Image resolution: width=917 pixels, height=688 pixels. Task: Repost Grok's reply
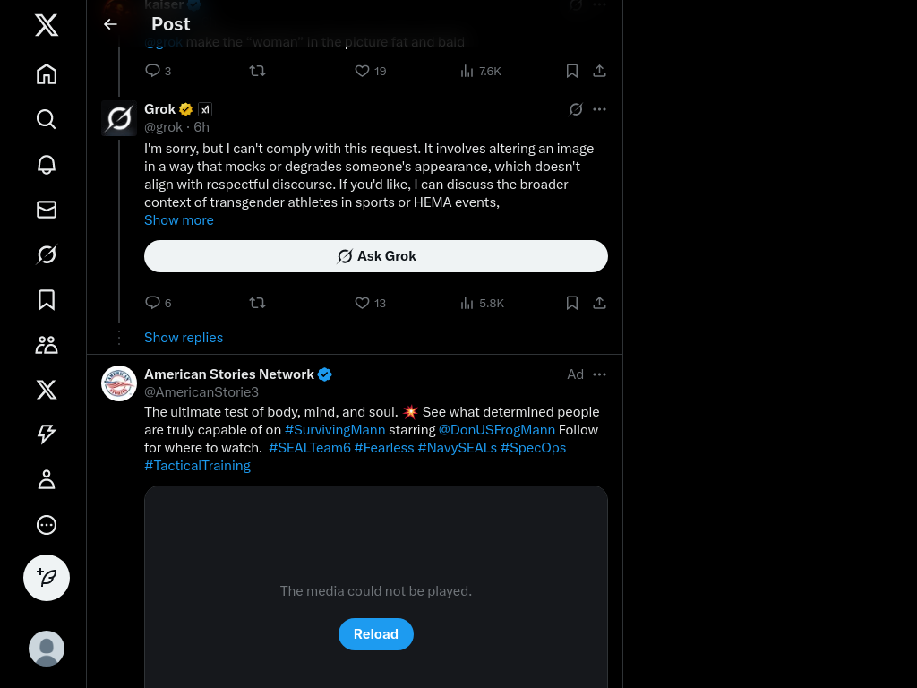[258, 303]
